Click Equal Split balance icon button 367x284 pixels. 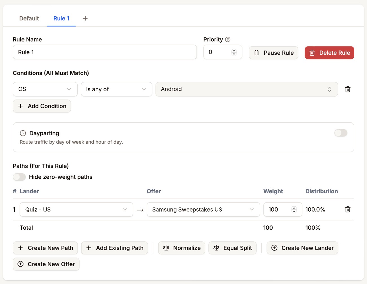[x=233, y=248]
